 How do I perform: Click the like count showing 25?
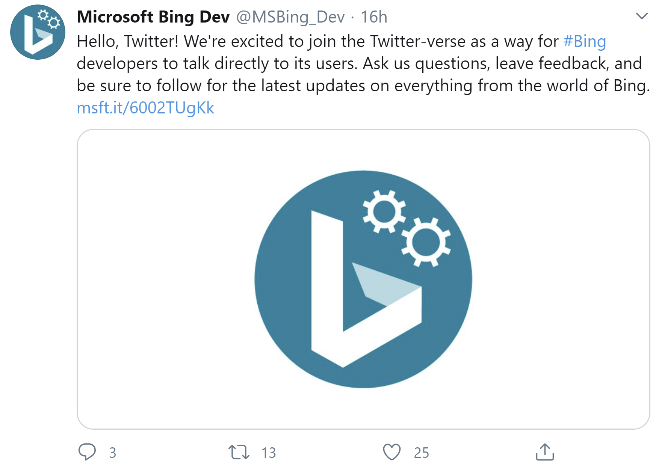[x=422, y=453]
